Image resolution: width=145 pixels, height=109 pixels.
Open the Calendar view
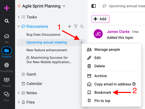point(34,84)
